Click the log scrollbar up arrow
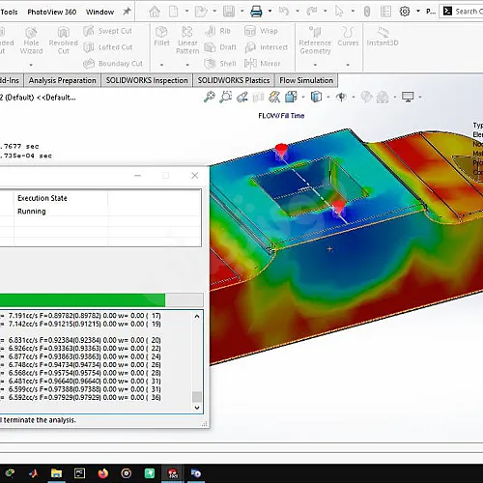 point(197,317)
